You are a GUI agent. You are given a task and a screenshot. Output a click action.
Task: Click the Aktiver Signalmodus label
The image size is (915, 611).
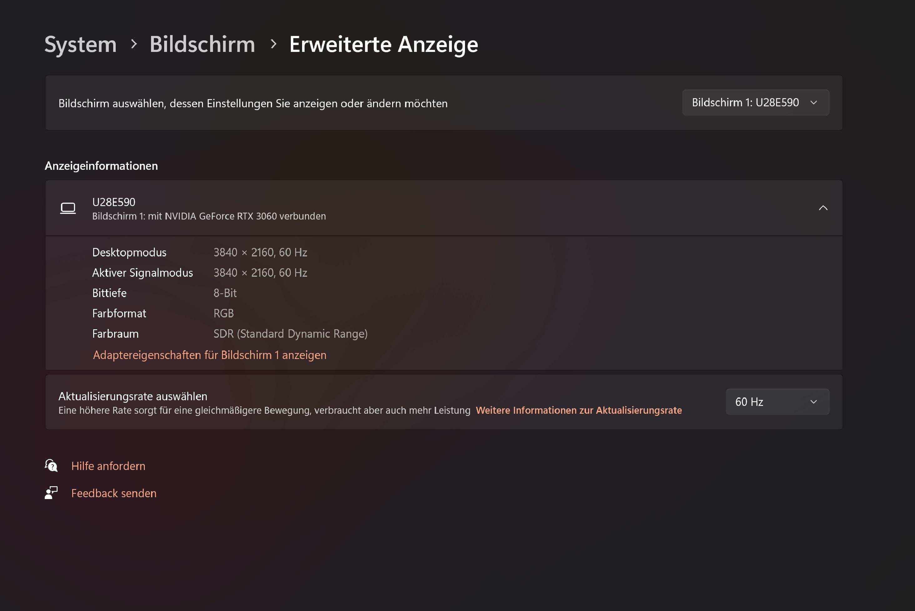click(143, 273)
